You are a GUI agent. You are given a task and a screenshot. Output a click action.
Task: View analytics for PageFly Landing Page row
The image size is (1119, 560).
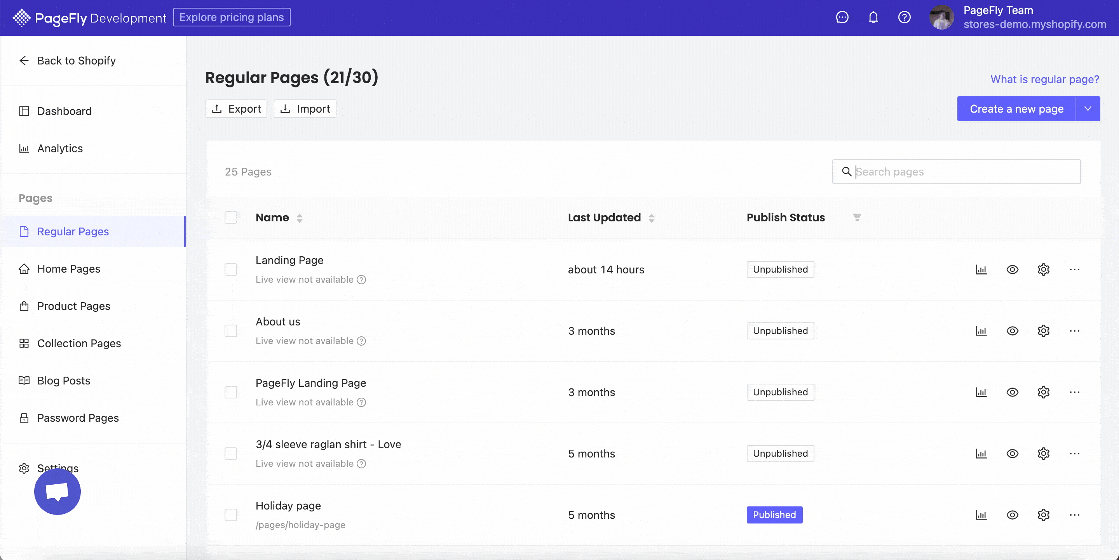point(981,393)
